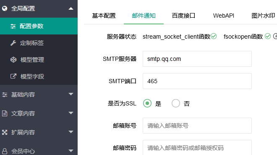Viewport: 277px width, 155px height.
Task: Click the user icon beside 会员中心
Action: 5,151
